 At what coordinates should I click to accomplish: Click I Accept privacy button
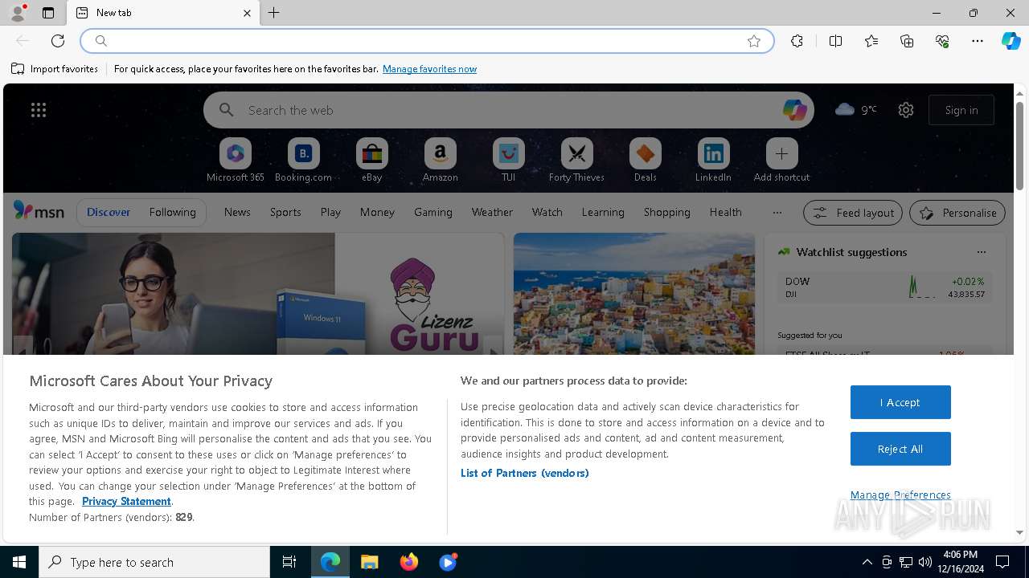tap(900, 402)
